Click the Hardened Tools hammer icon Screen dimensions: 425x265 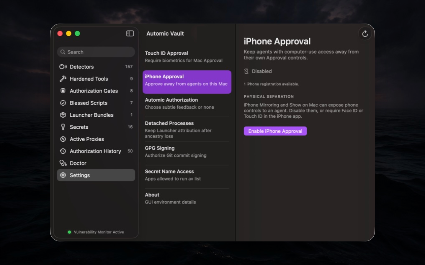[x=63, y=79]
